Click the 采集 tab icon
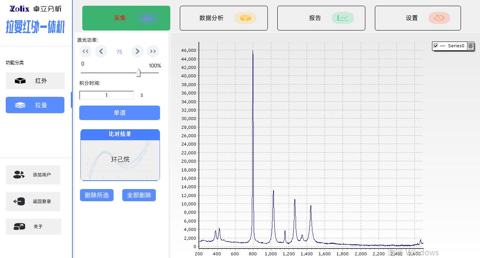 147,18
